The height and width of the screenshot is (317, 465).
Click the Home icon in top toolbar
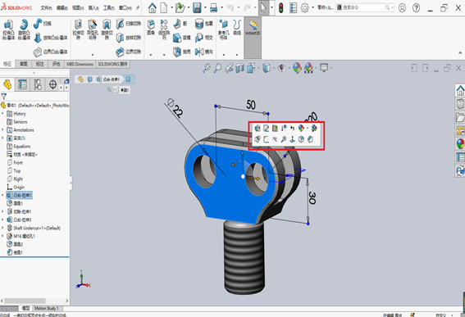tap(153, 7)
